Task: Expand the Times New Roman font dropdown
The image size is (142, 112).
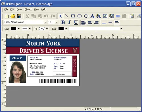Action: tap(45, 22)
